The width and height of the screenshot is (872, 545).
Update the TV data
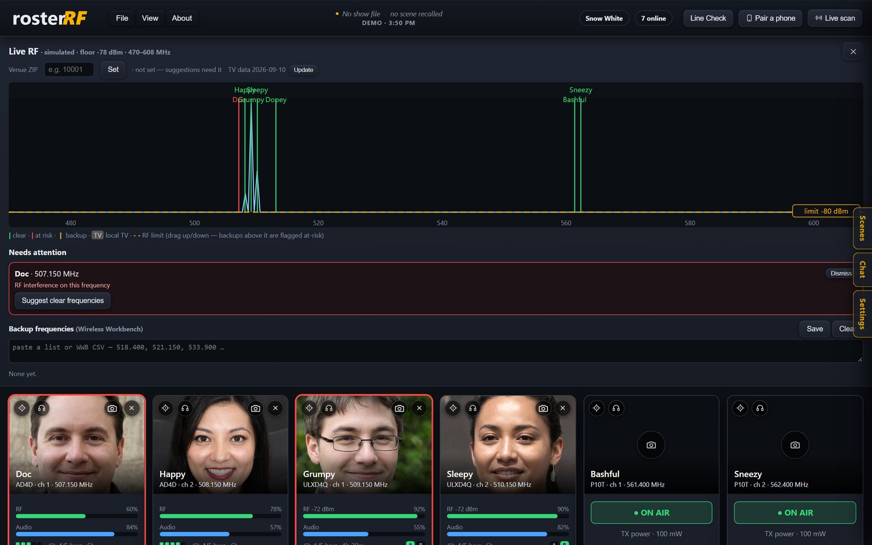click(304, 70)
